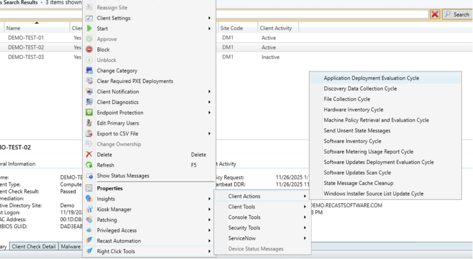This screenshot has width=473, height=259.
Task: Expand the Client Settings submenu arrow
Action: pyautogui.click(x=209, y=18)
